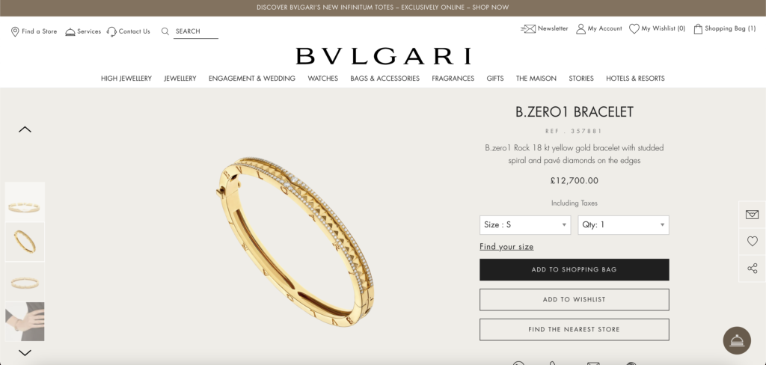
Task: Open the Watches menu item
Action: 323,79
